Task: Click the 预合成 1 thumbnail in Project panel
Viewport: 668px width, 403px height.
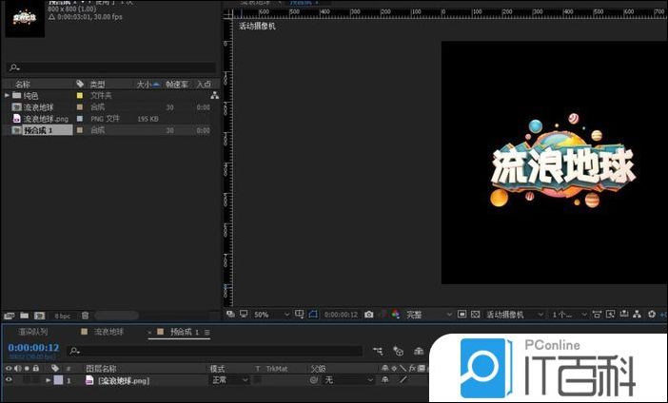Action: 25,18
